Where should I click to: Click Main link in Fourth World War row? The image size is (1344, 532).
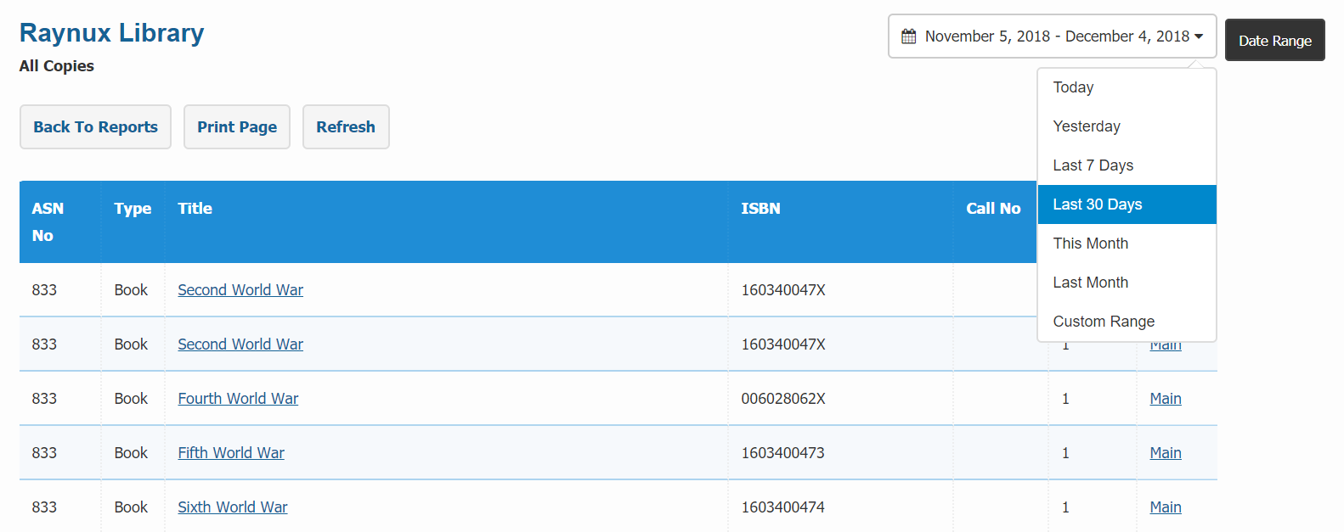tap(1166, 399)
